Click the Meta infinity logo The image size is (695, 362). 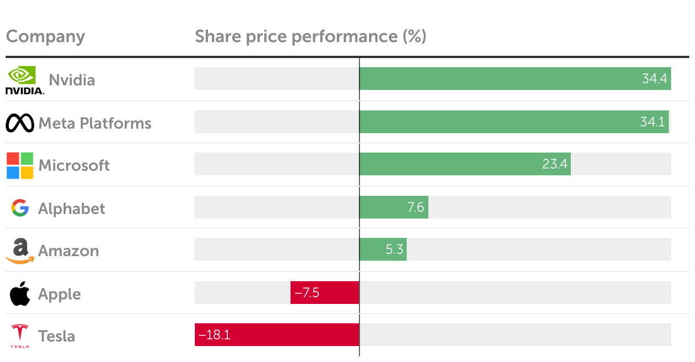[x=20, y=123]
